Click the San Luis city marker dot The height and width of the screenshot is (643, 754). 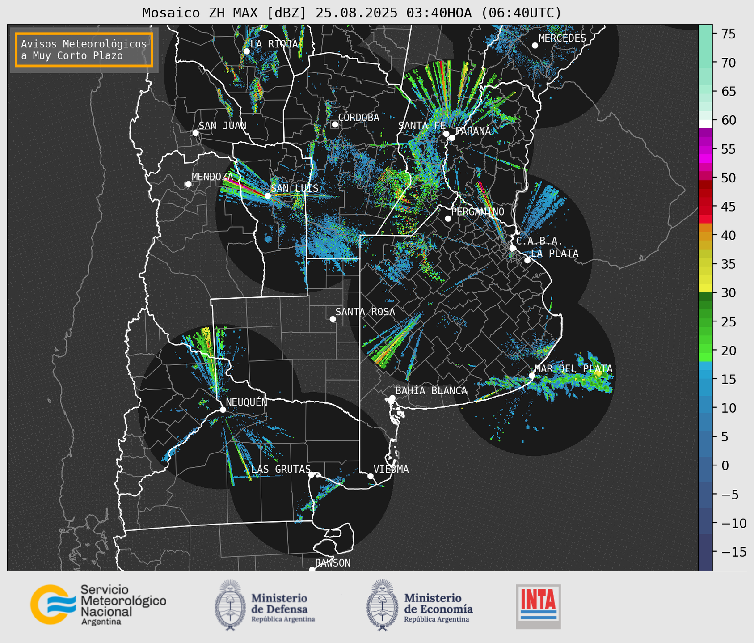[268, 195]
